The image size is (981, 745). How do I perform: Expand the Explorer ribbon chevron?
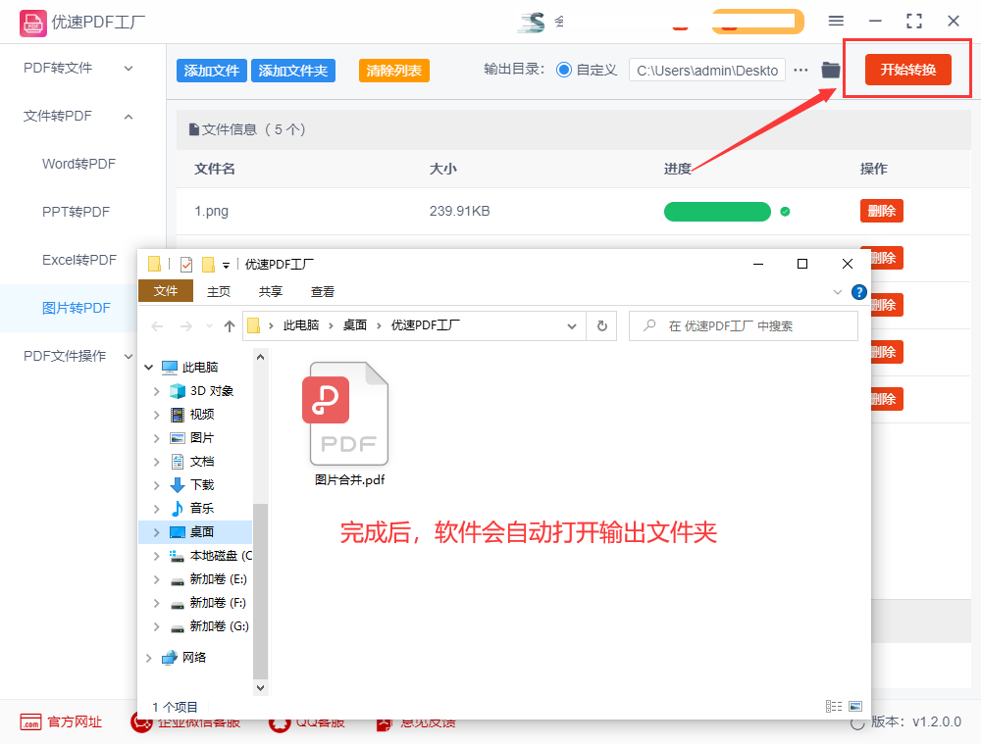(837, 292)
